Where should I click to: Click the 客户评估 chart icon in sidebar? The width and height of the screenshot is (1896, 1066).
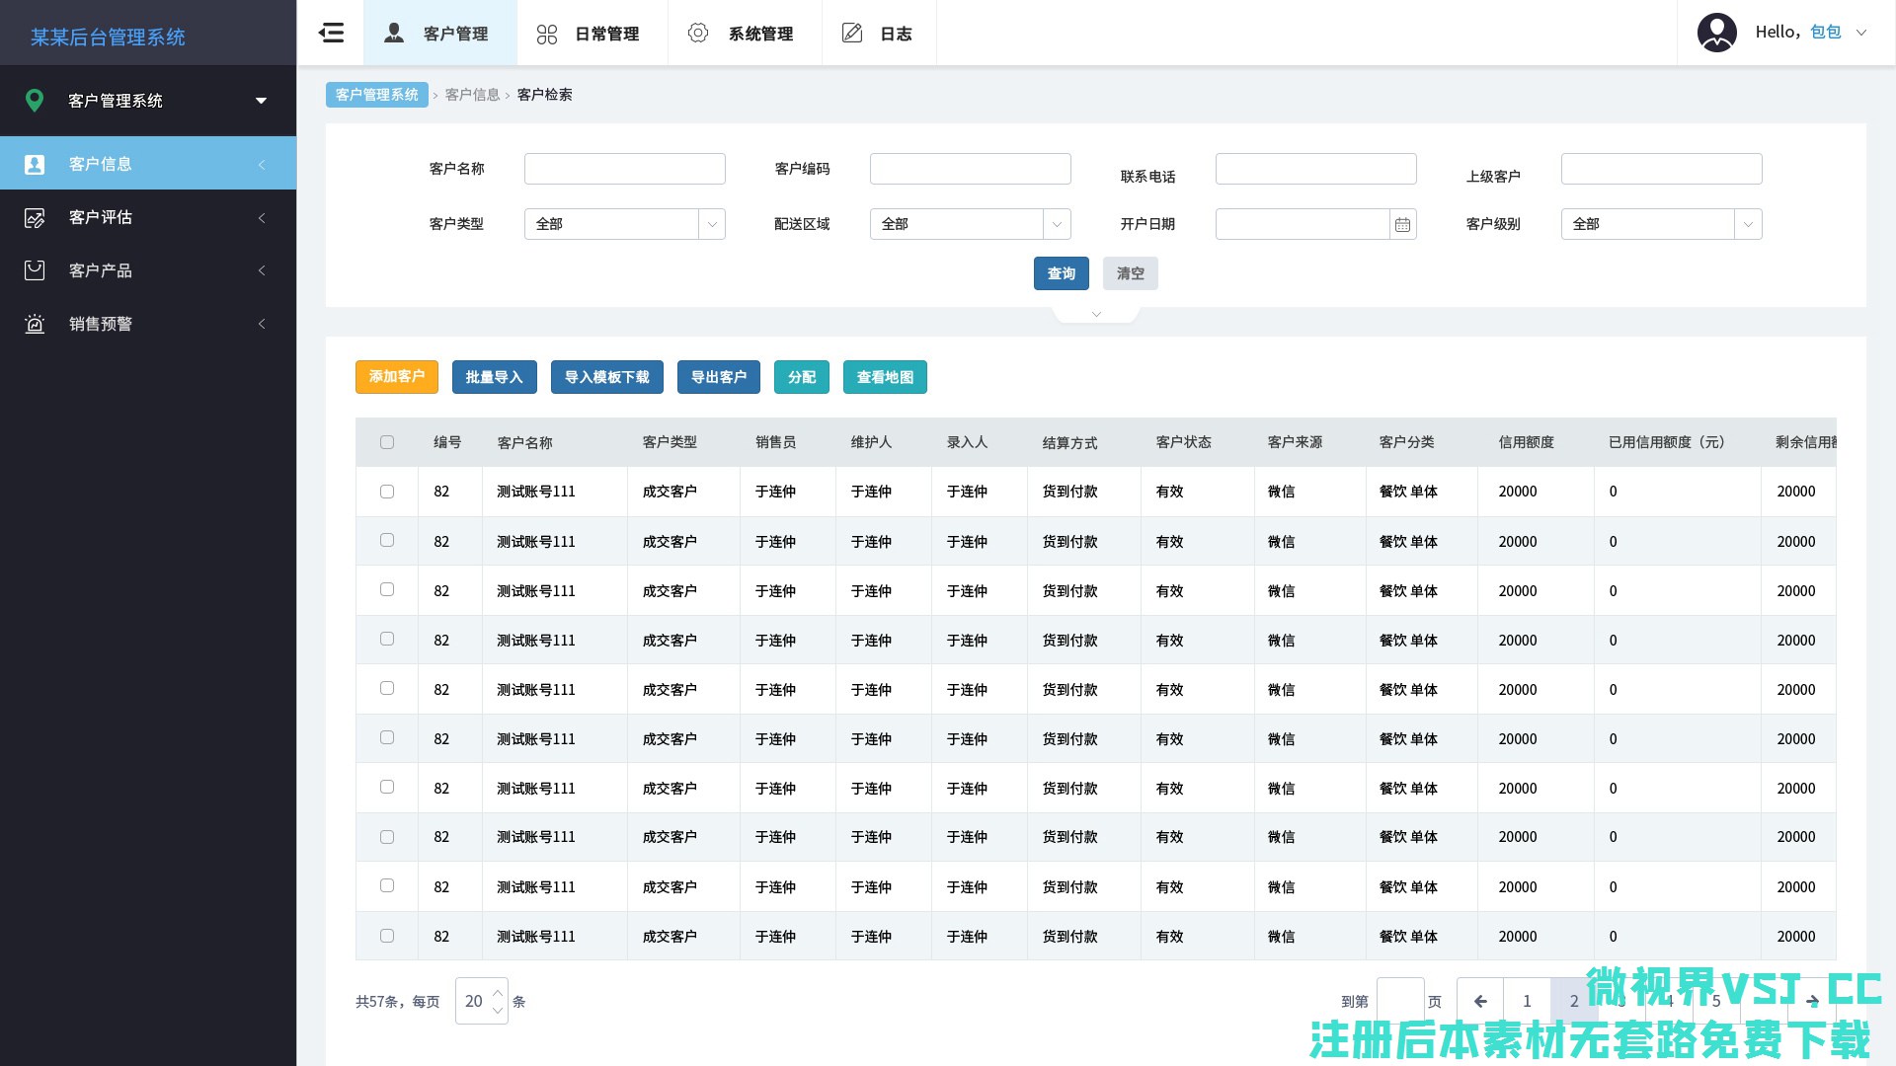pos(35,217)
